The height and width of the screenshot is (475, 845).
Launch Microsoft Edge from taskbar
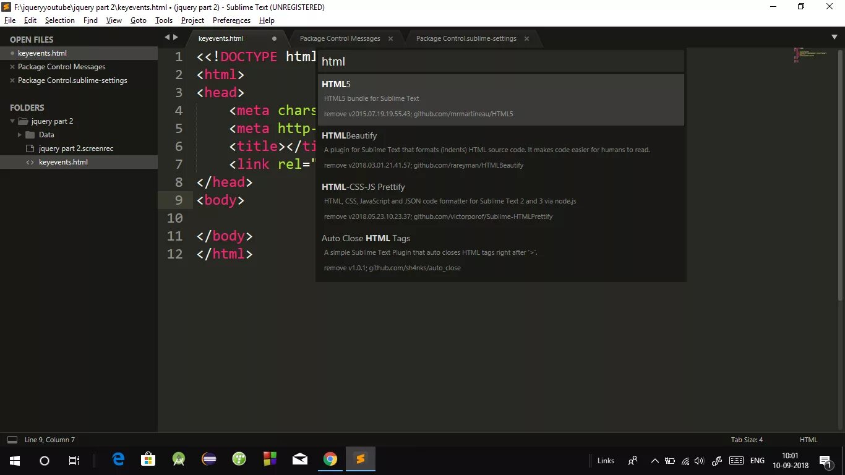tap(118, 459)
